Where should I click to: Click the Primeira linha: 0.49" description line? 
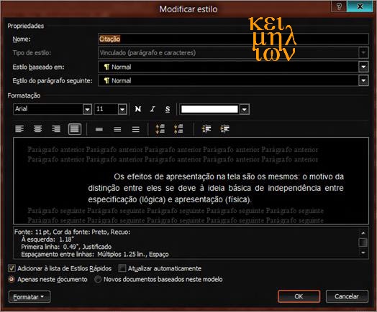pos(66,247)
